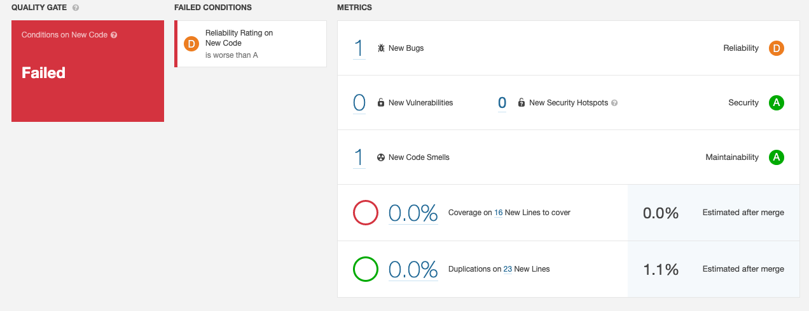Click the 16 new lines to cover link
The image size is (809, 311).
498,213
